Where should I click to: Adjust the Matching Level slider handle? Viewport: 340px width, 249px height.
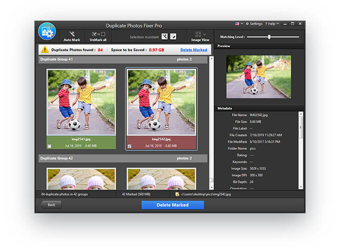point(269,37)
